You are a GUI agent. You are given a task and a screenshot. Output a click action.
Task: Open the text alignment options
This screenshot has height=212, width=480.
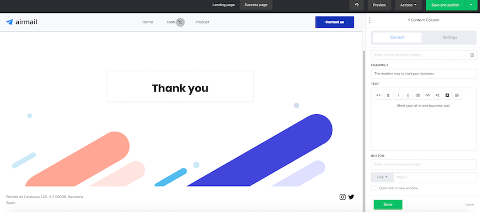[457, 95]
